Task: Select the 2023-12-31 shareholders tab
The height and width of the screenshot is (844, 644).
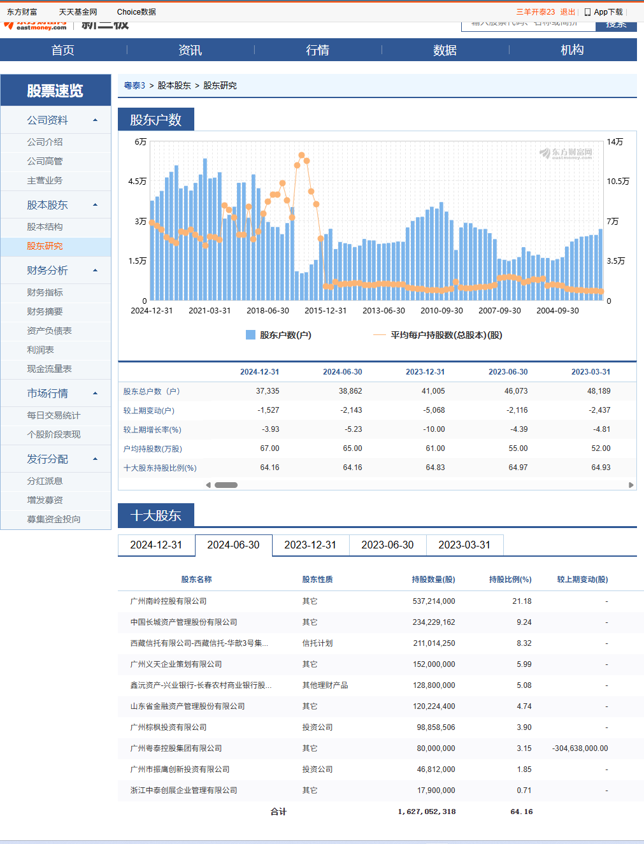Action: [310, 545]
